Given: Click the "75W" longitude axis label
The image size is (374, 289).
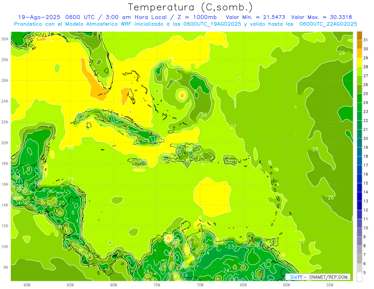Looking at the screenshot, I should [157, 285].
